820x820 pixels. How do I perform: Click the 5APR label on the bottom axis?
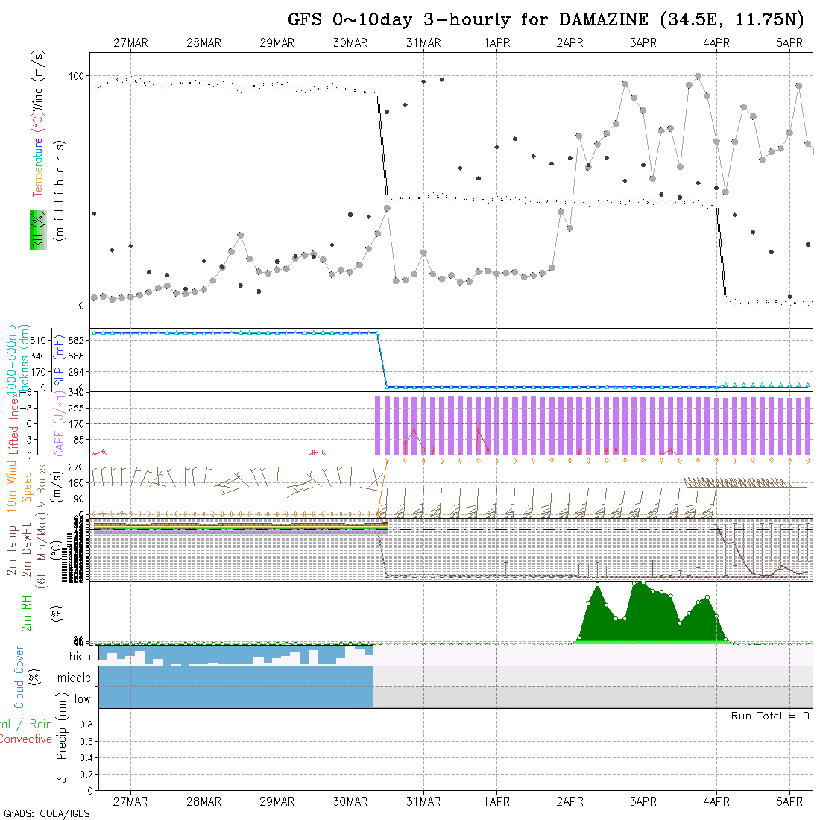[x=789, y=801]
